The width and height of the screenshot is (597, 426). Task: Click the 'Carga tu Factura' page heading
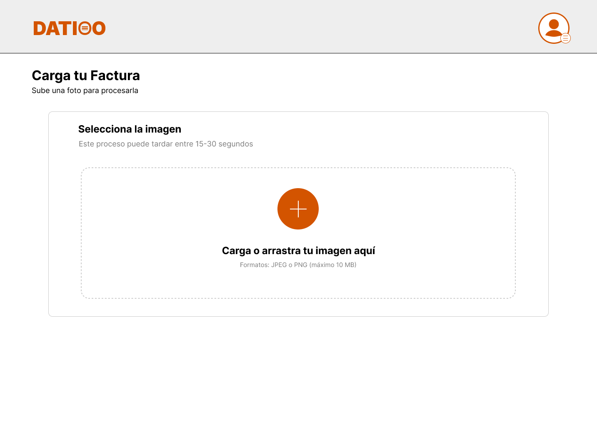coord(86,76)
